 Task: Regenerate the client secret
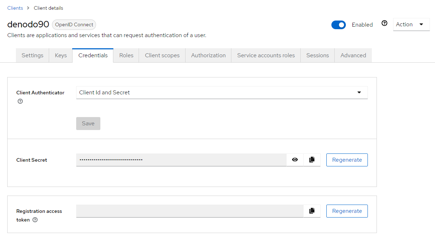(x=347, y=160)
